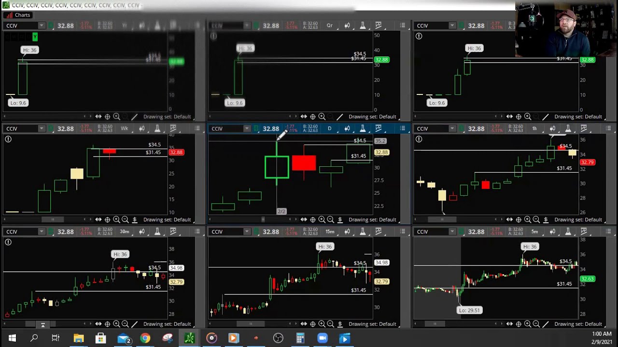618x347 pixels.
Task: Change the D timeframe button
Action: pyautogui.click(x=330, y=129)
